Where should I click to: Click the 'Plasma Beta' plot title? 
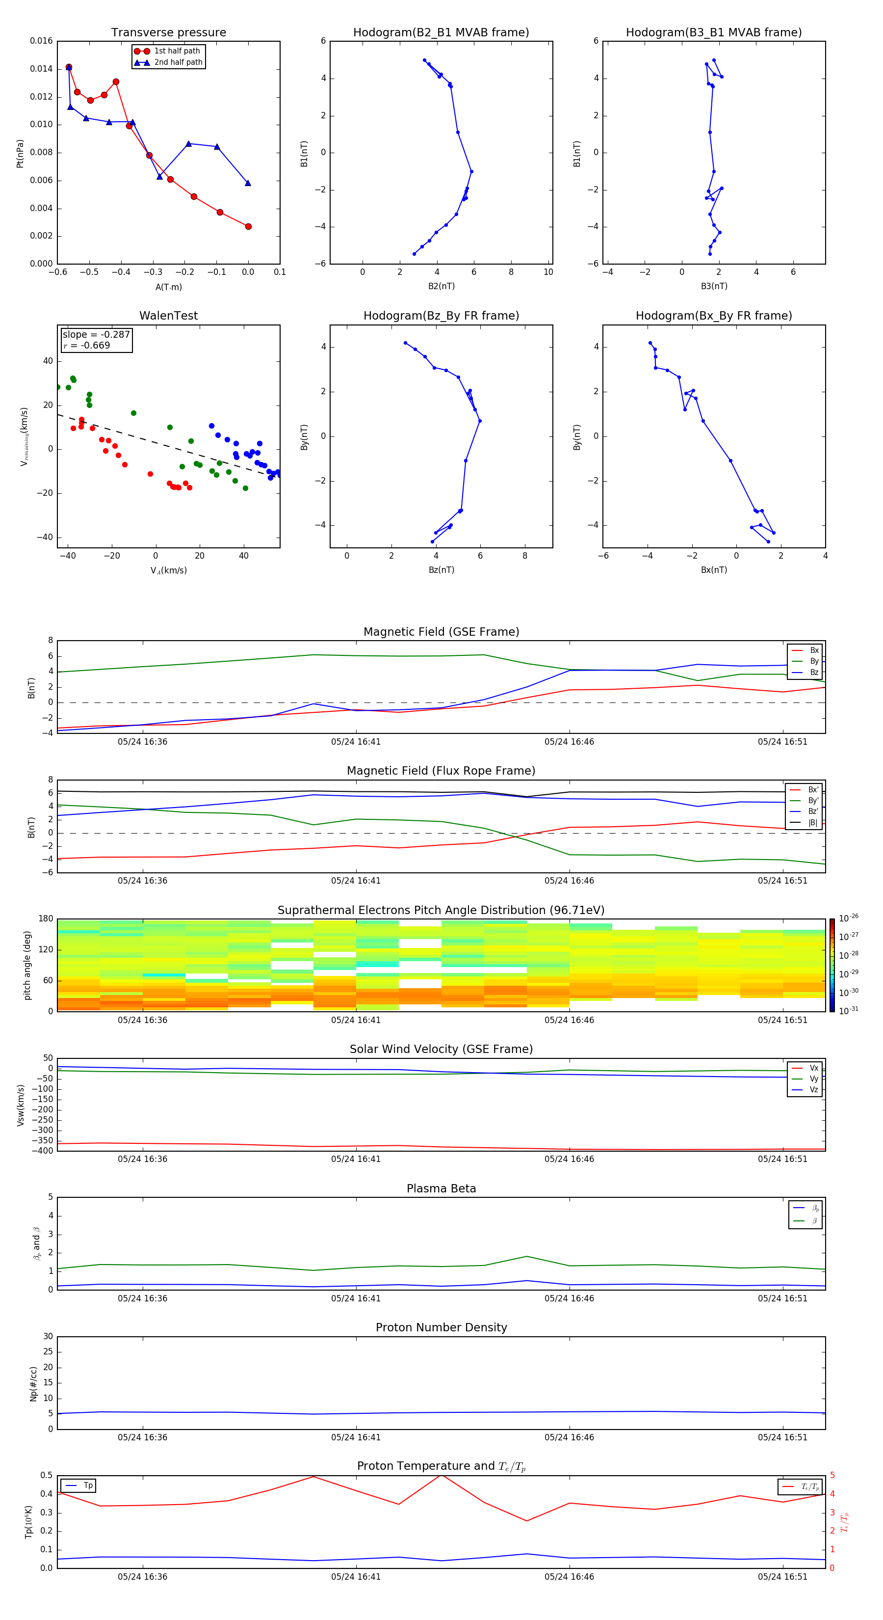[441, 1189]
